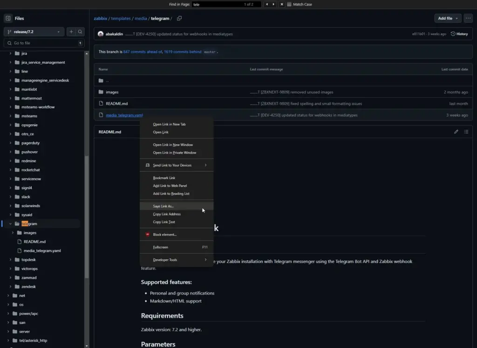This screenshot has height=348, width=477.
Task: Click the zendesk folder icon in tree
Action: point(17,287)
